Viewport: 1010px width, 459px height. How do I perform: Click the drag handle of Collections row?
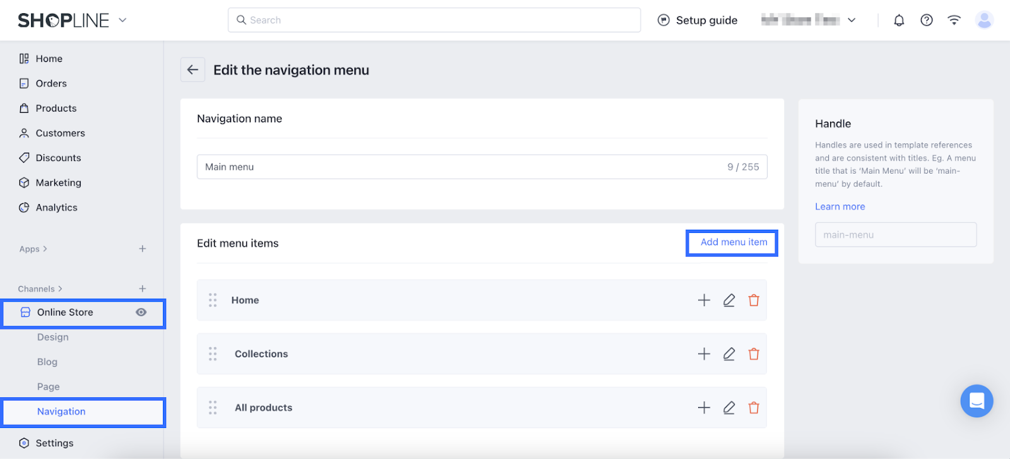pos(213,354)
